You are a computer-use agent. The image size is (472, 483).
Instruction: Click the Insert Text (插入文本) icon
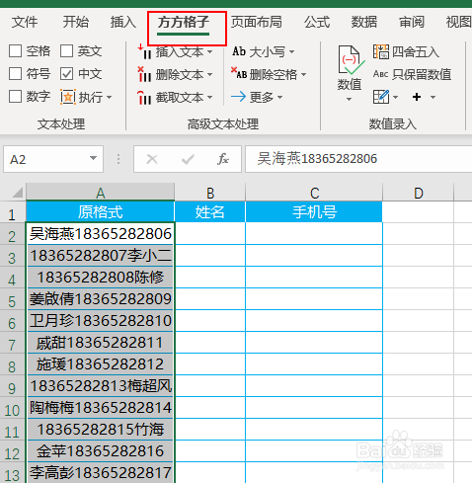click(144, 51)
